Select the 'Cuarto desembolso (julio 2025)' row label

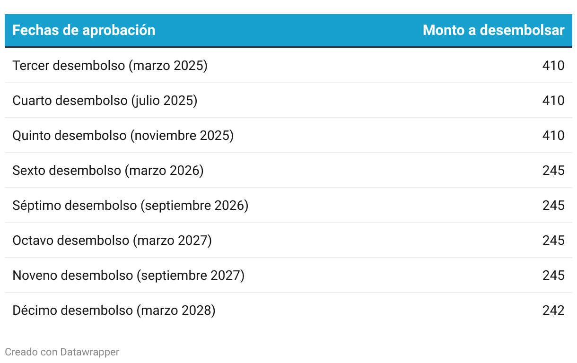pos(105,100)
